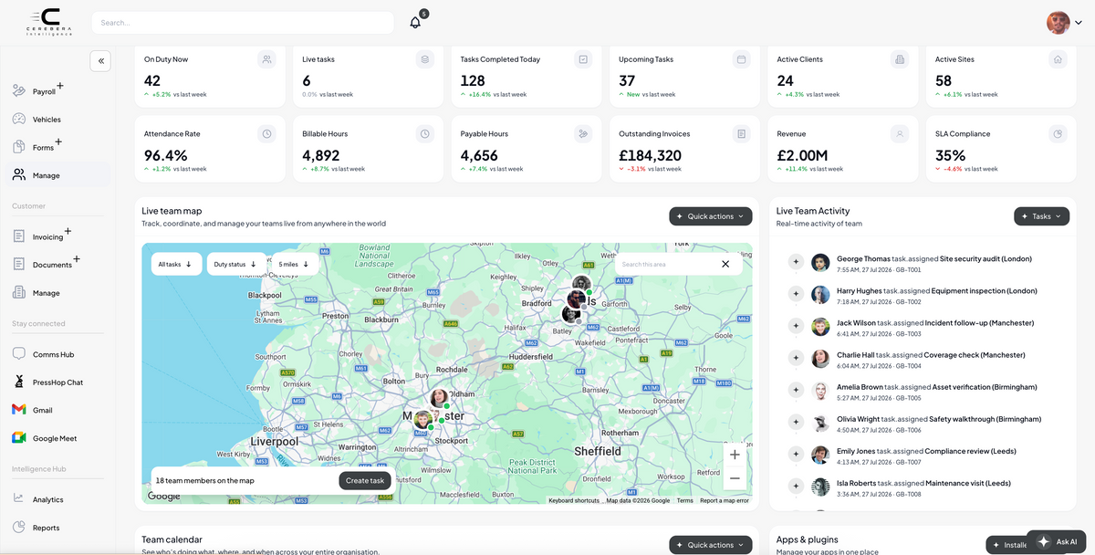
Task: Click the Active Clients building icon
Action: [x=900, y=59]
